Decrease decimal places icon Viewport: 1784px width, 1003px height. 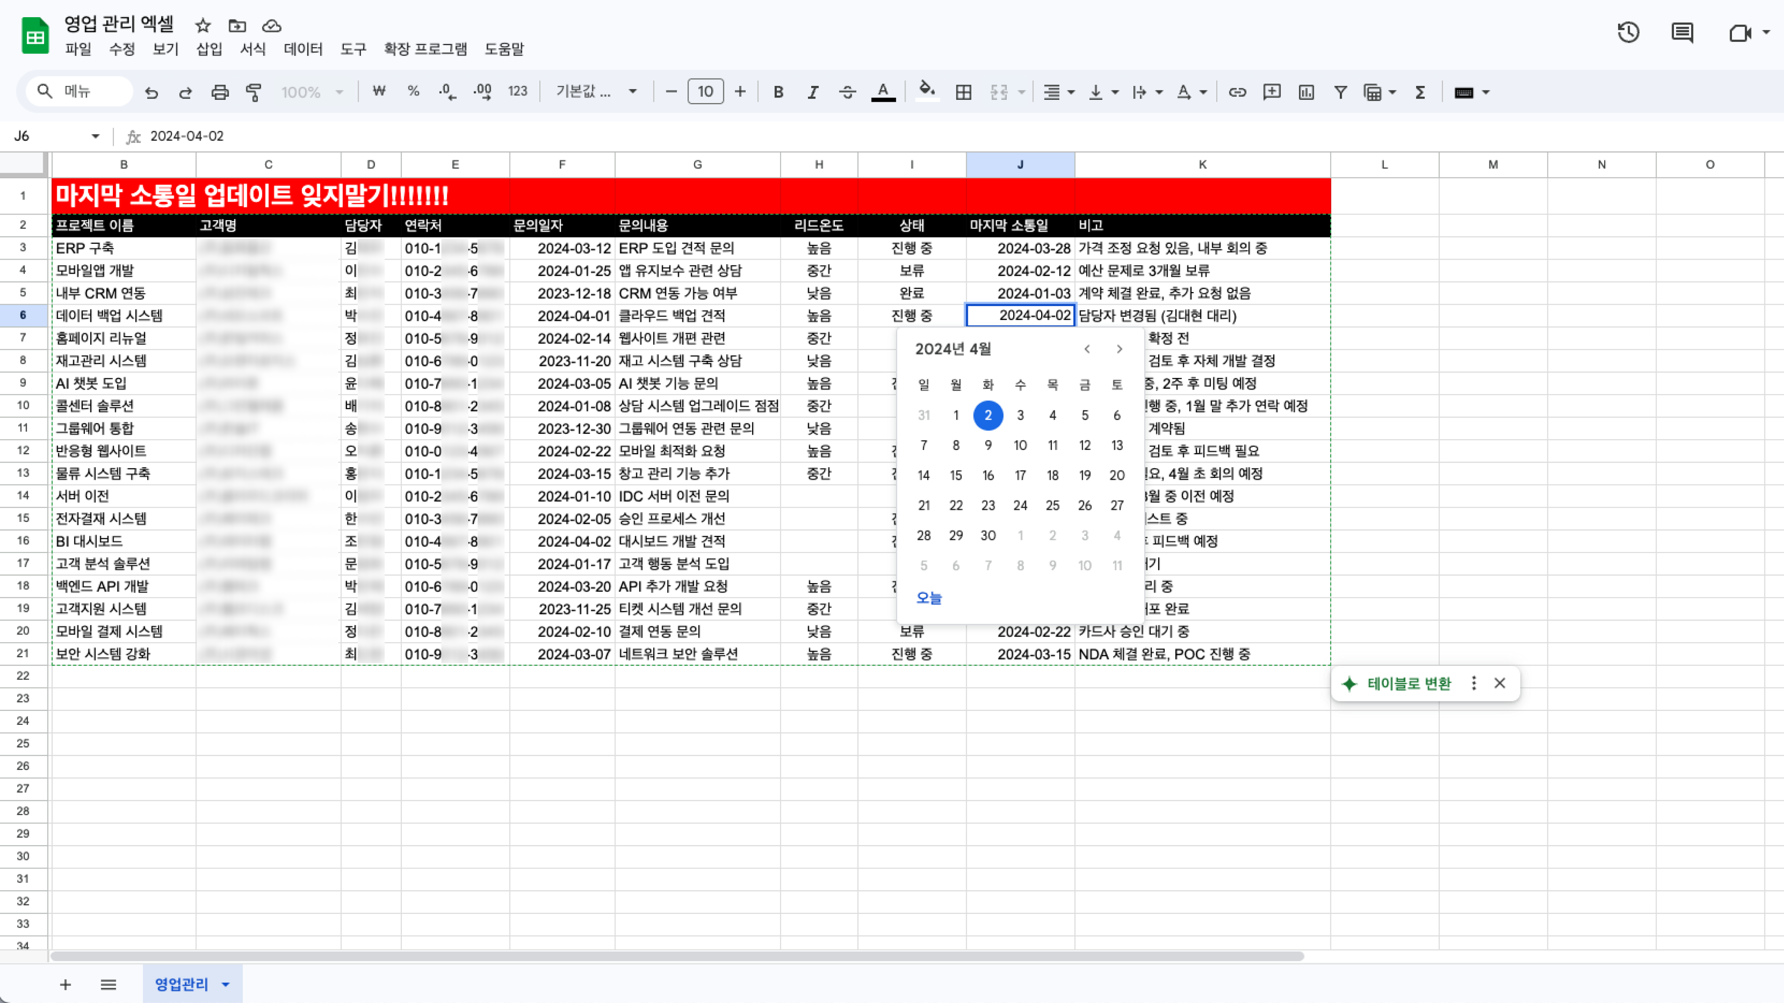click(x=447, y=91)
